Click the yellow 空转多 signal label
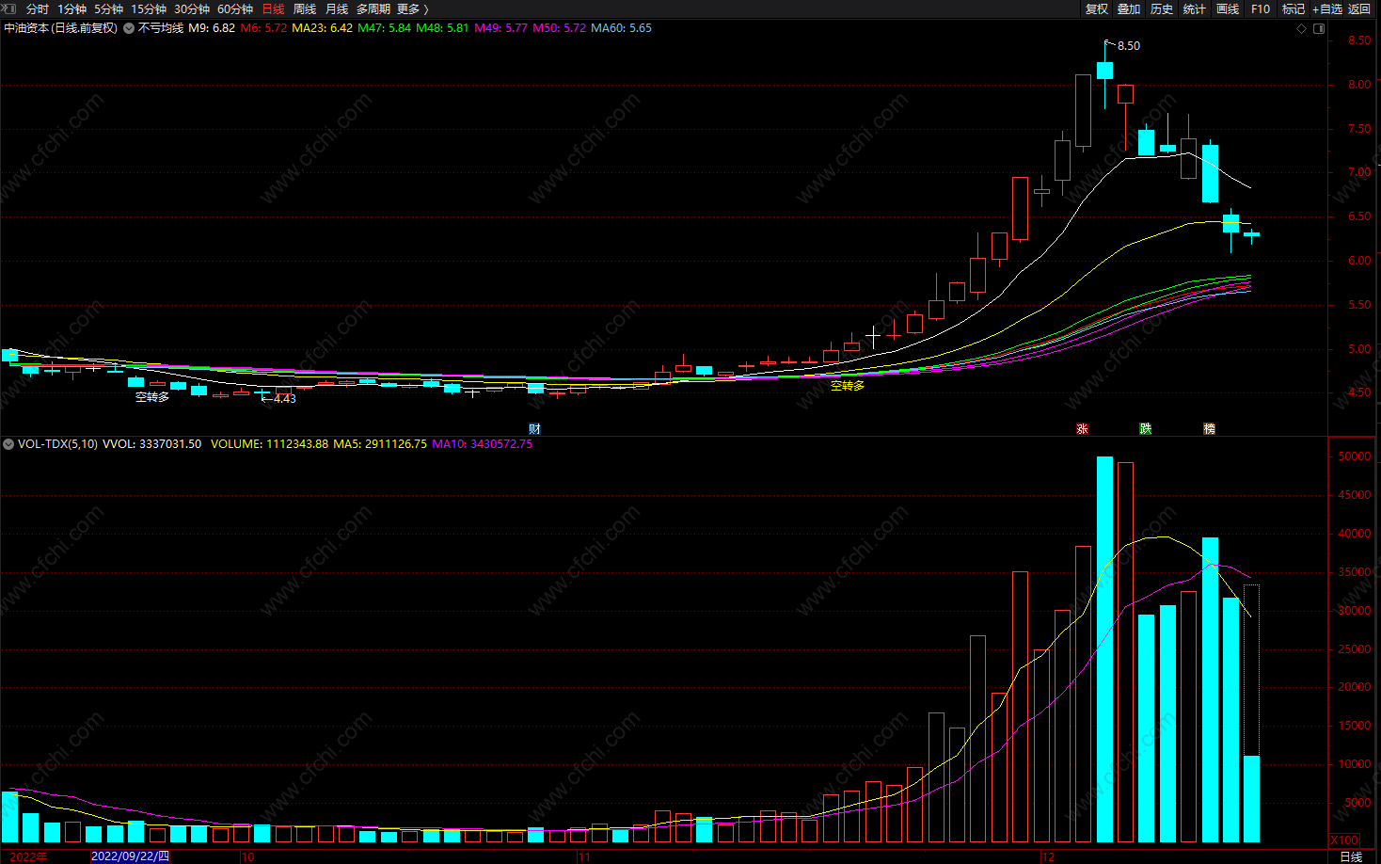Viewport: 1381px width, 864px height. click(847, 386)
